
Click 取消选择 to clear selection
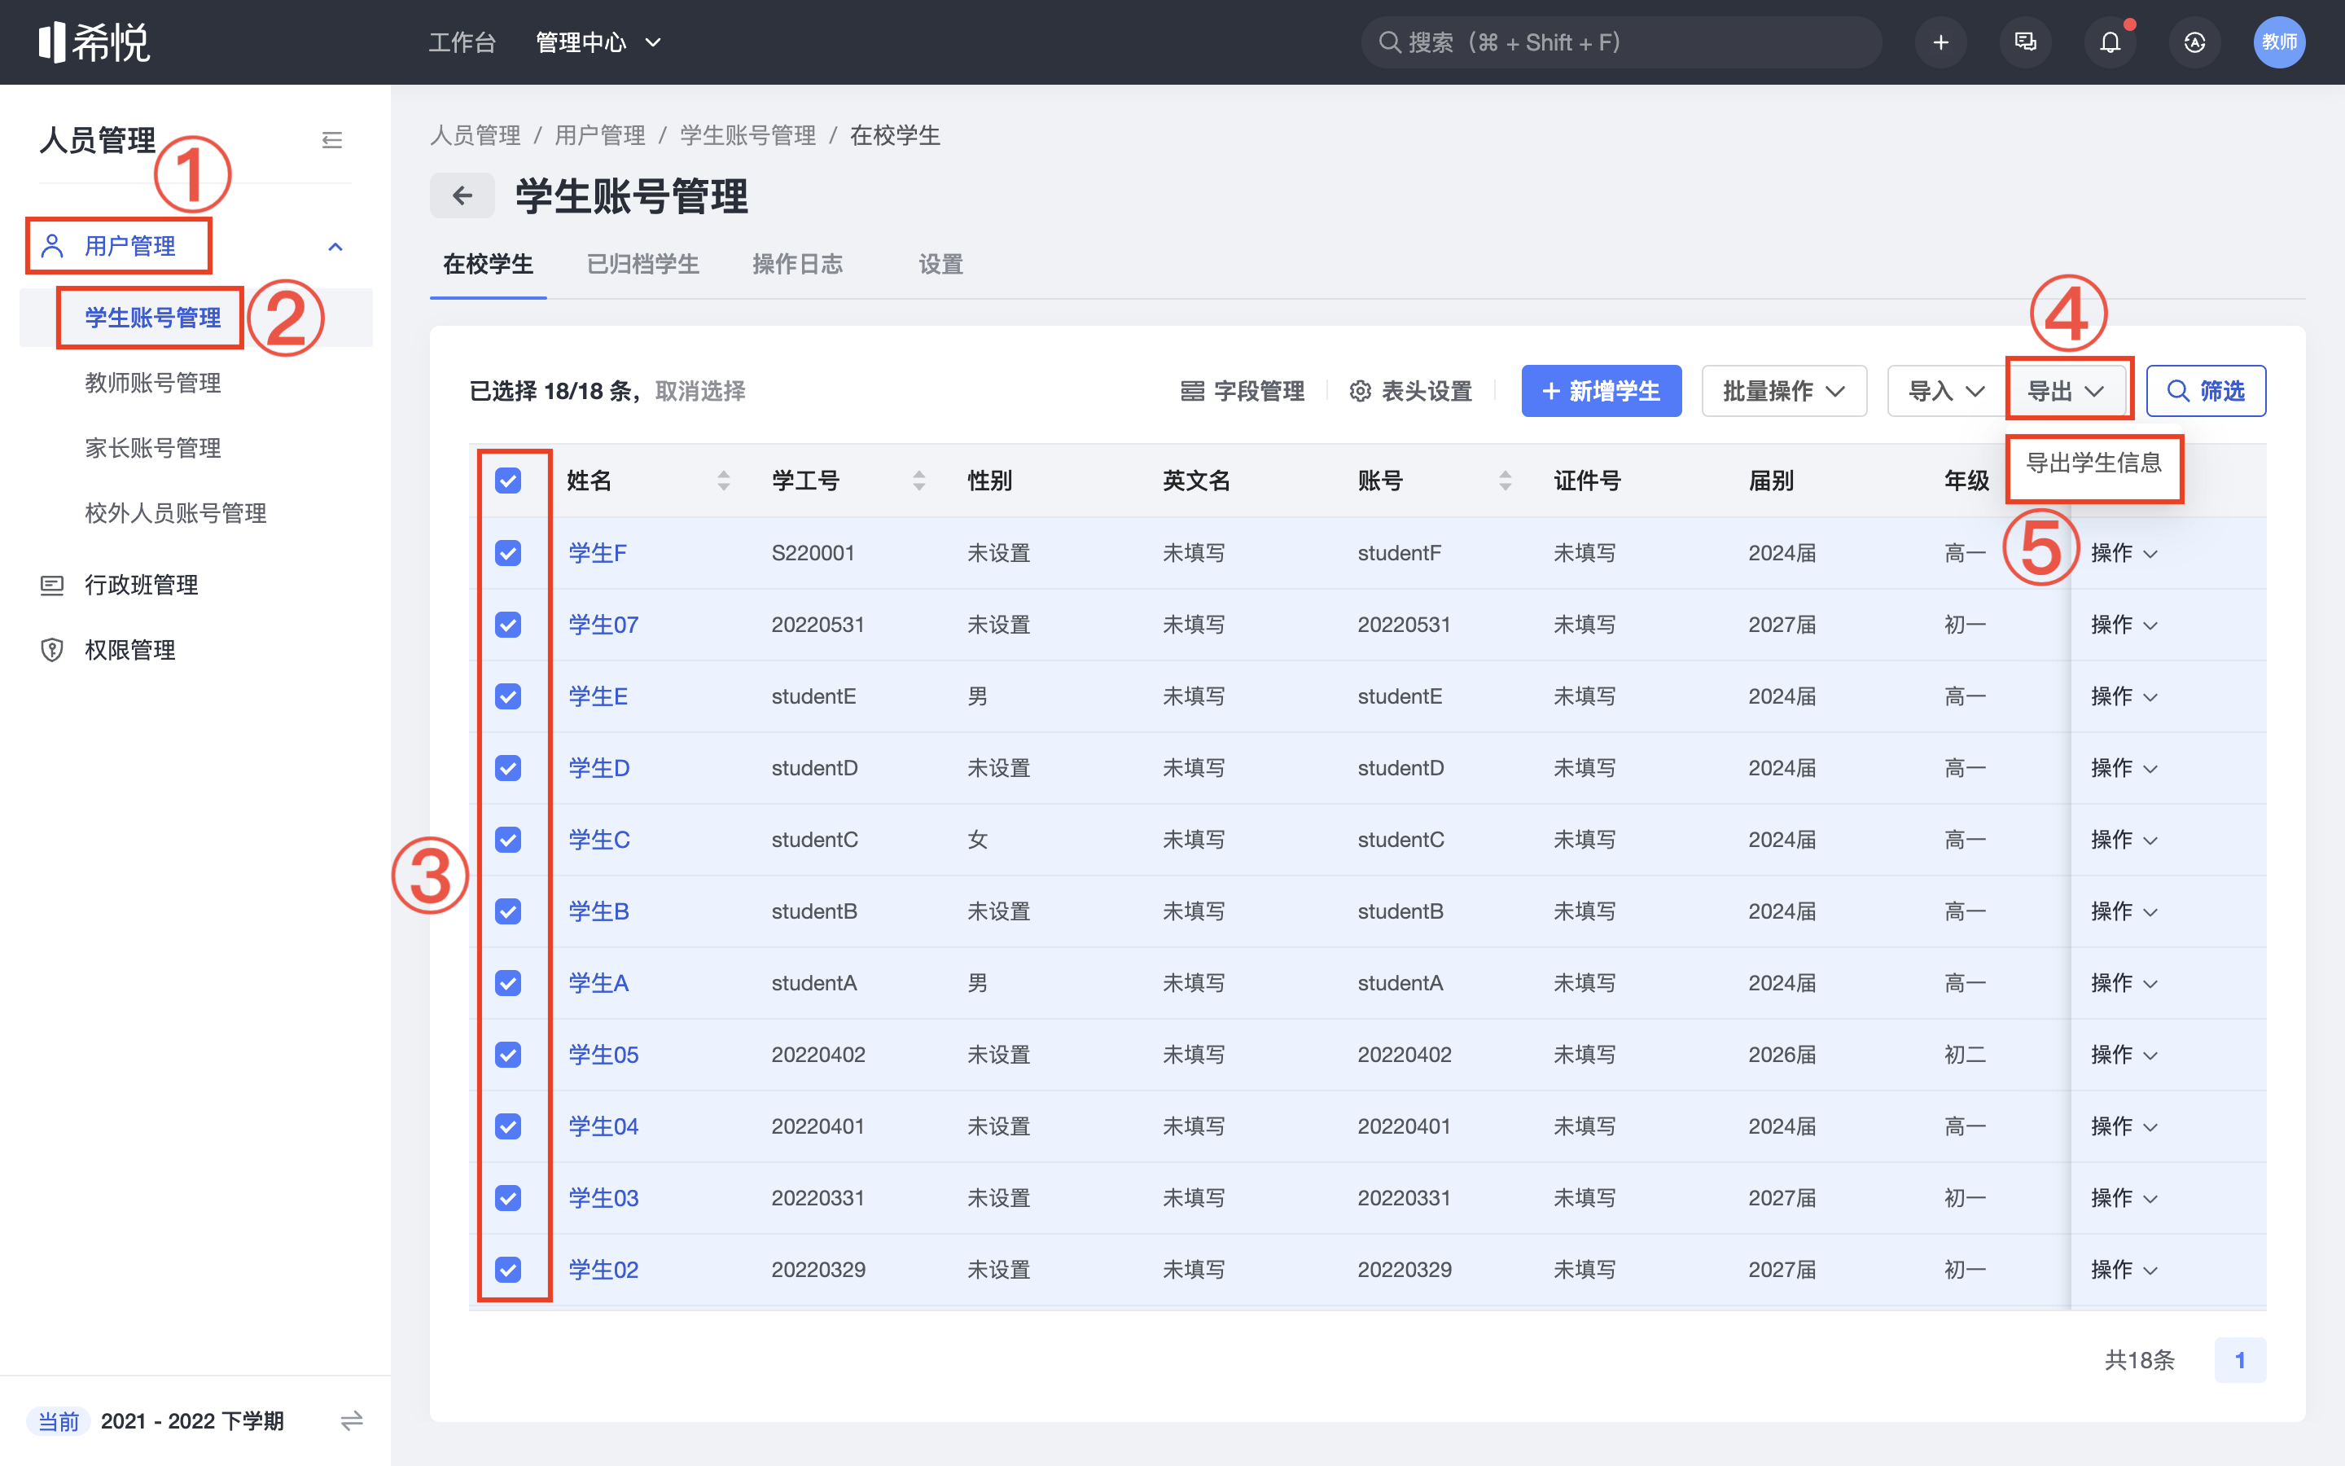[699, 391]
